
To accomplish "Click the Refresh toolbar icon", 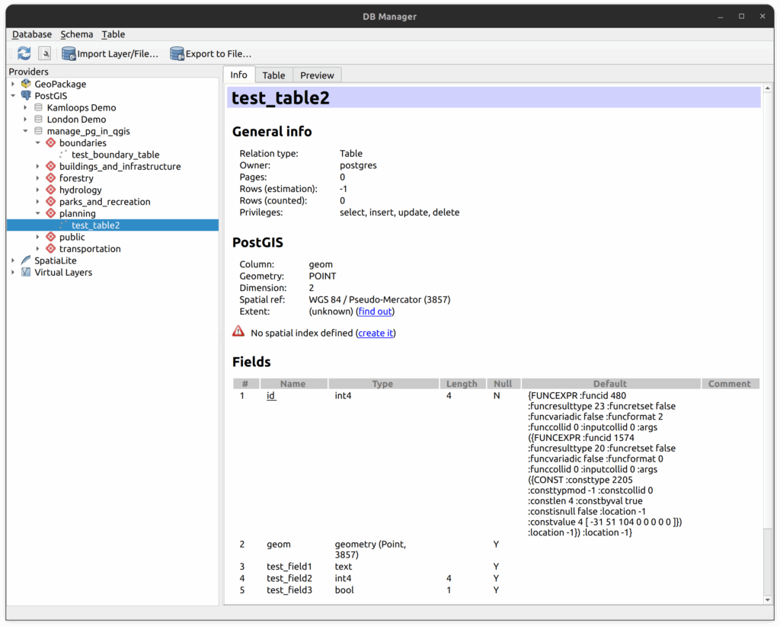I will tap(24, 53).
